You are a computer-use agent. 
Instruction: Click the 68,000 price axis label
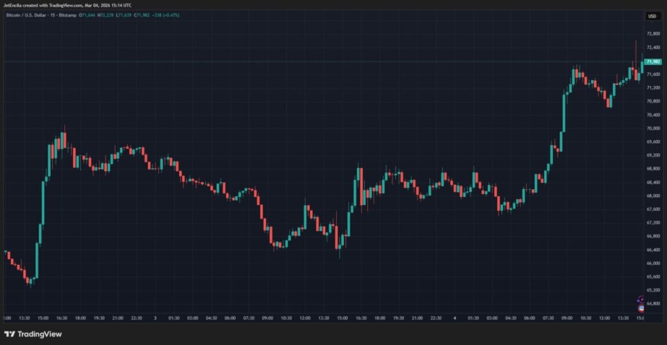coord(653,196)
